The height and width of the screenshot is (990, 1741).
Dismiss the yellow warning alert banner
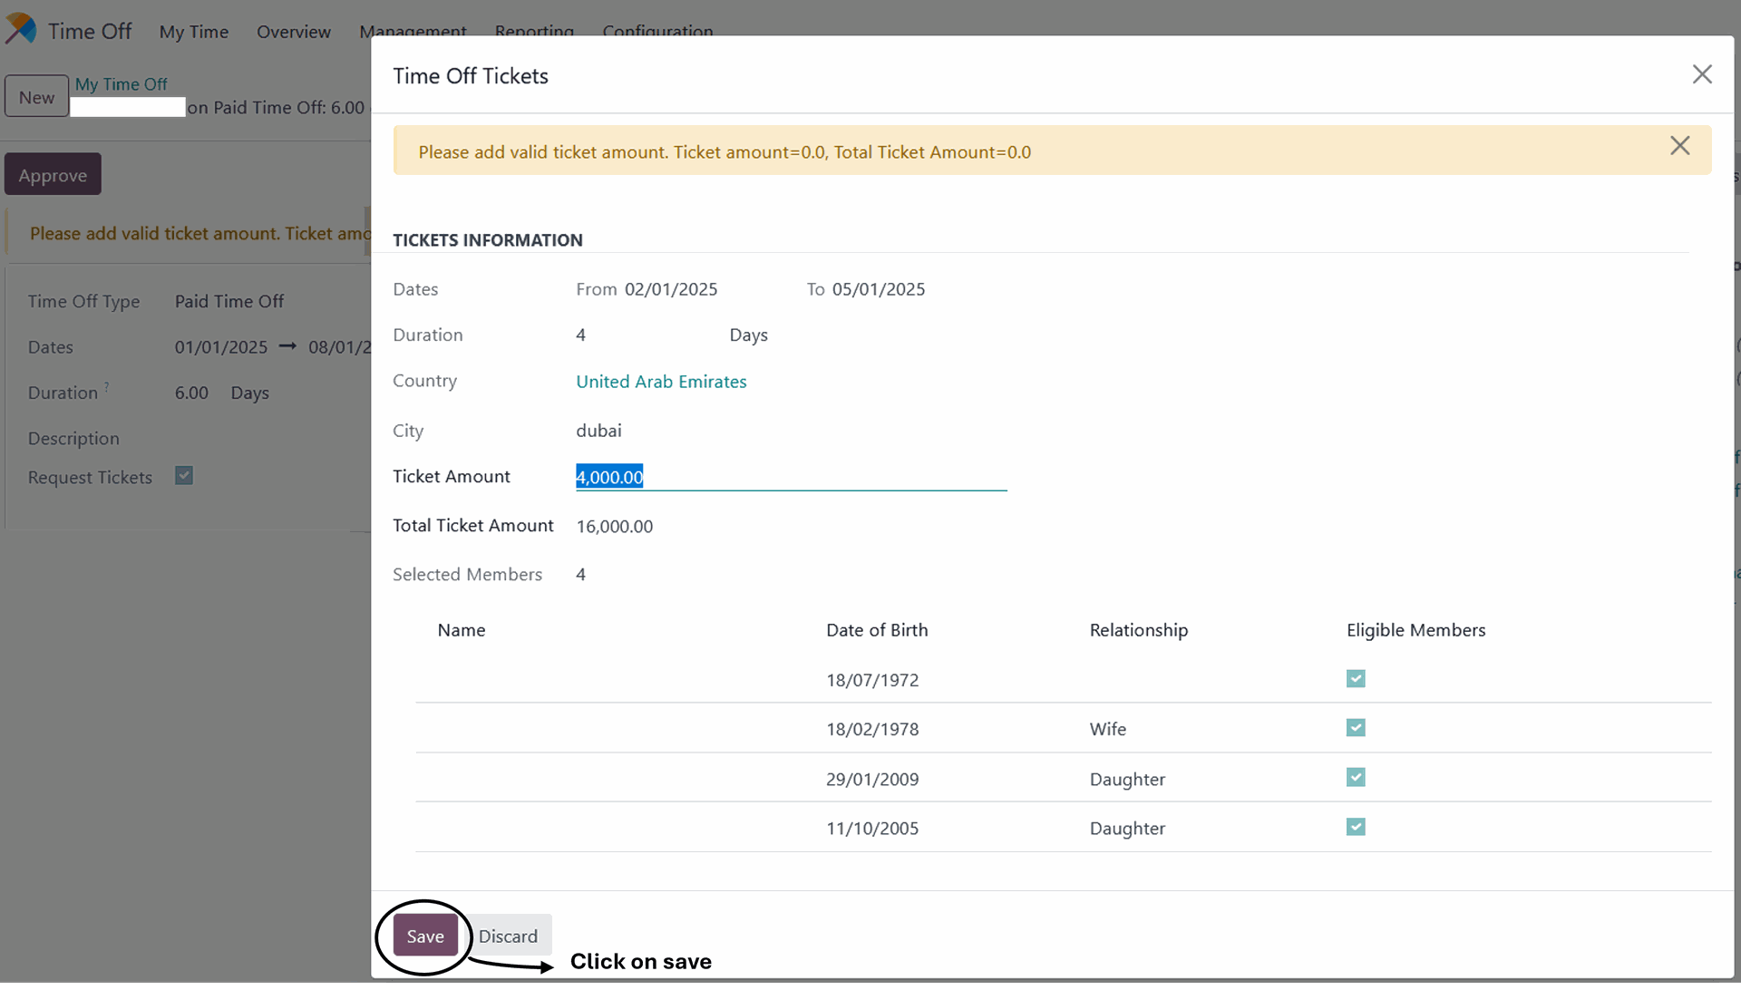1679,146
